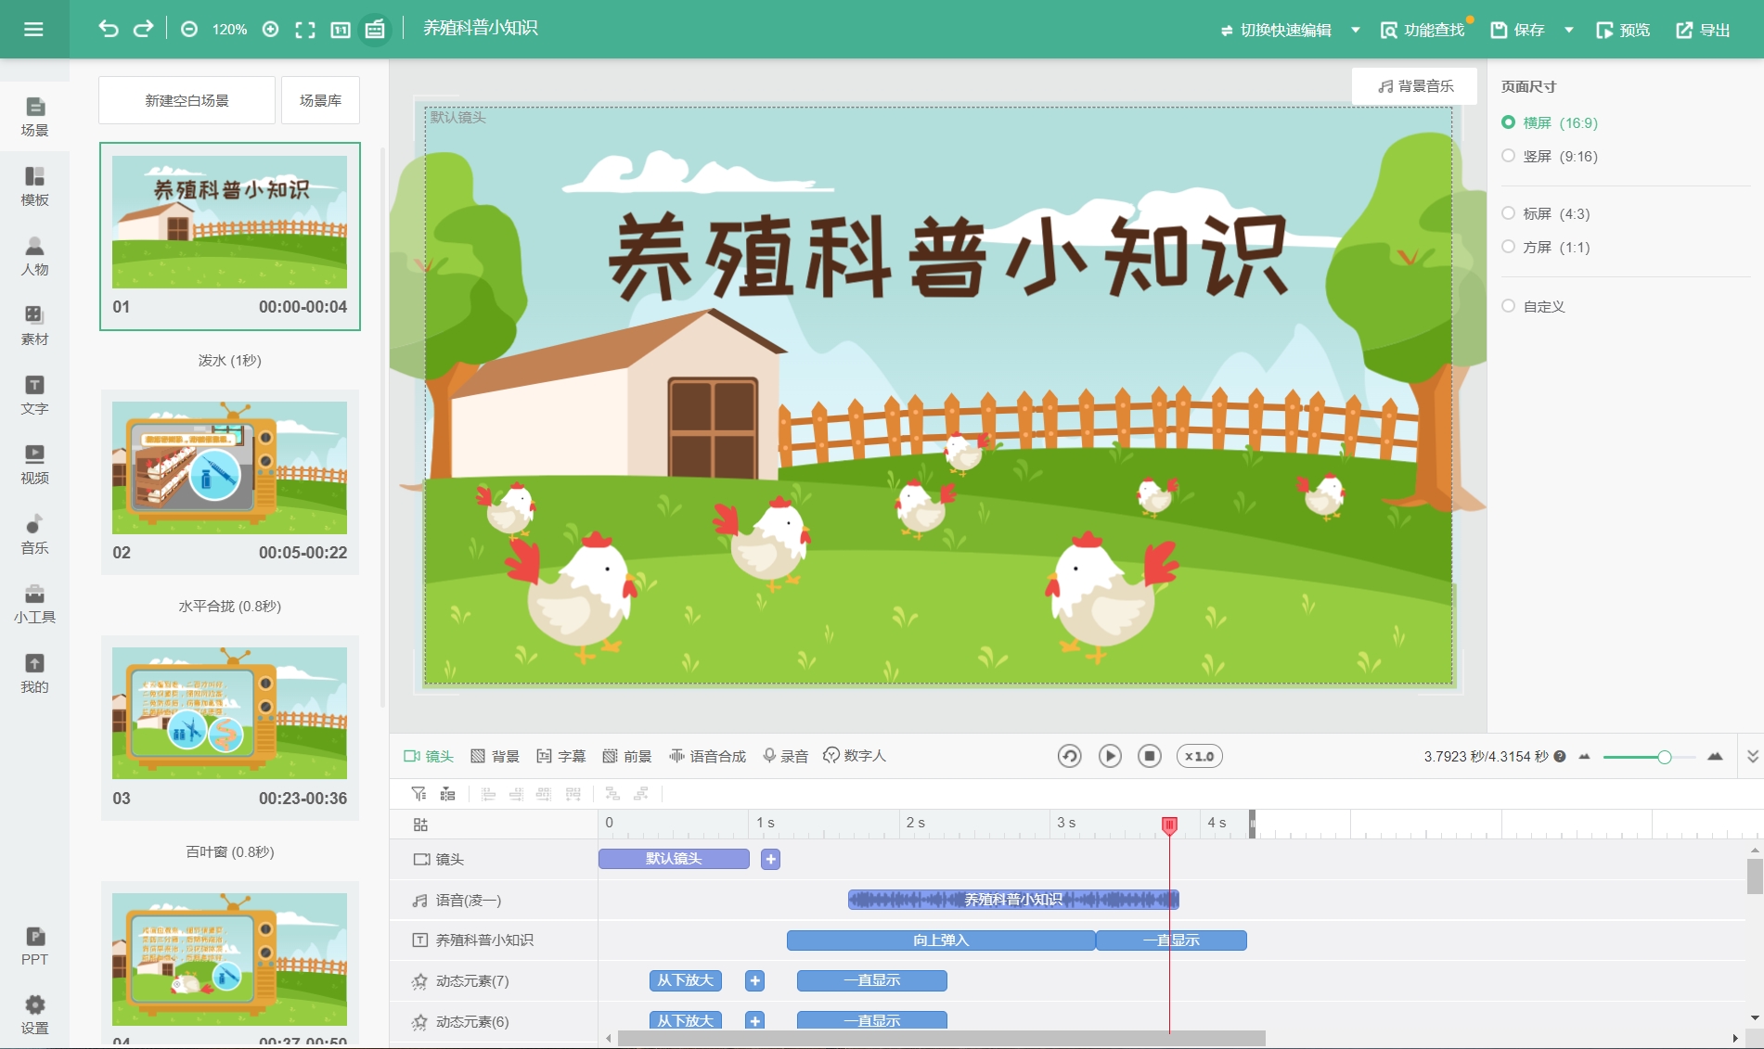Select 自定义 custom page size
The width and height of the screenshot is (1764, 1049).
coord(1534,306)
